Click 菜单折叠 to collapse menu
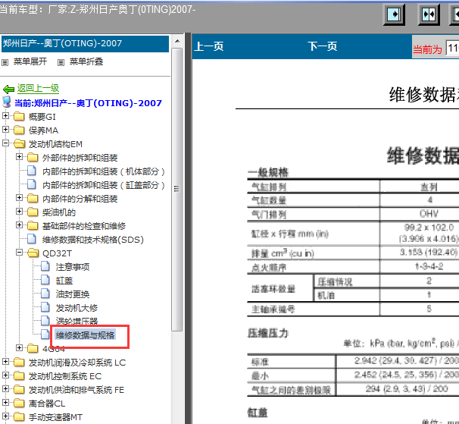Screen dimensions: 459x424 [x=86, y=61]
